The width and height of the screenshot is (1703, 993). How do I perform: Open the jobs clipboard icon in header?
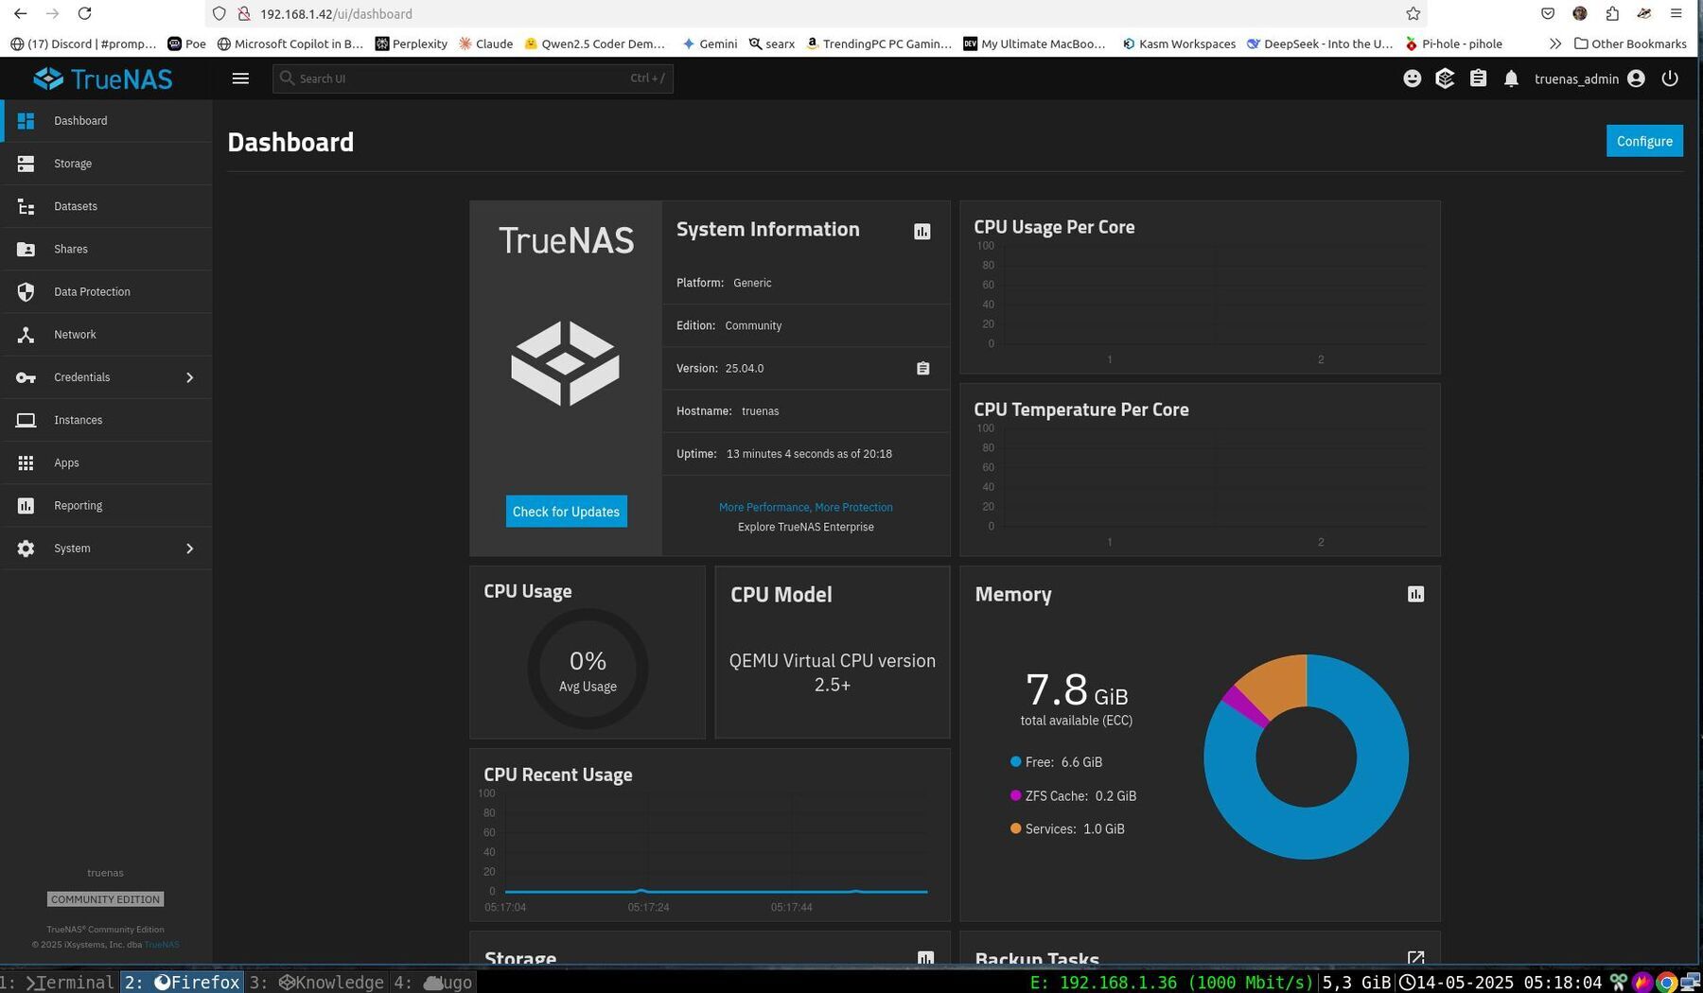coord(1478,78)
